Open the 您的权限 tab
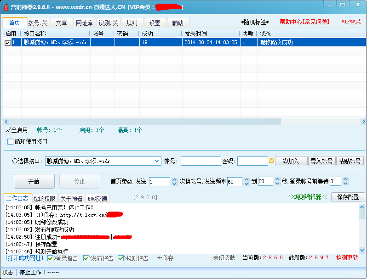Screen dimensions: 367x279 click(45, 199)
